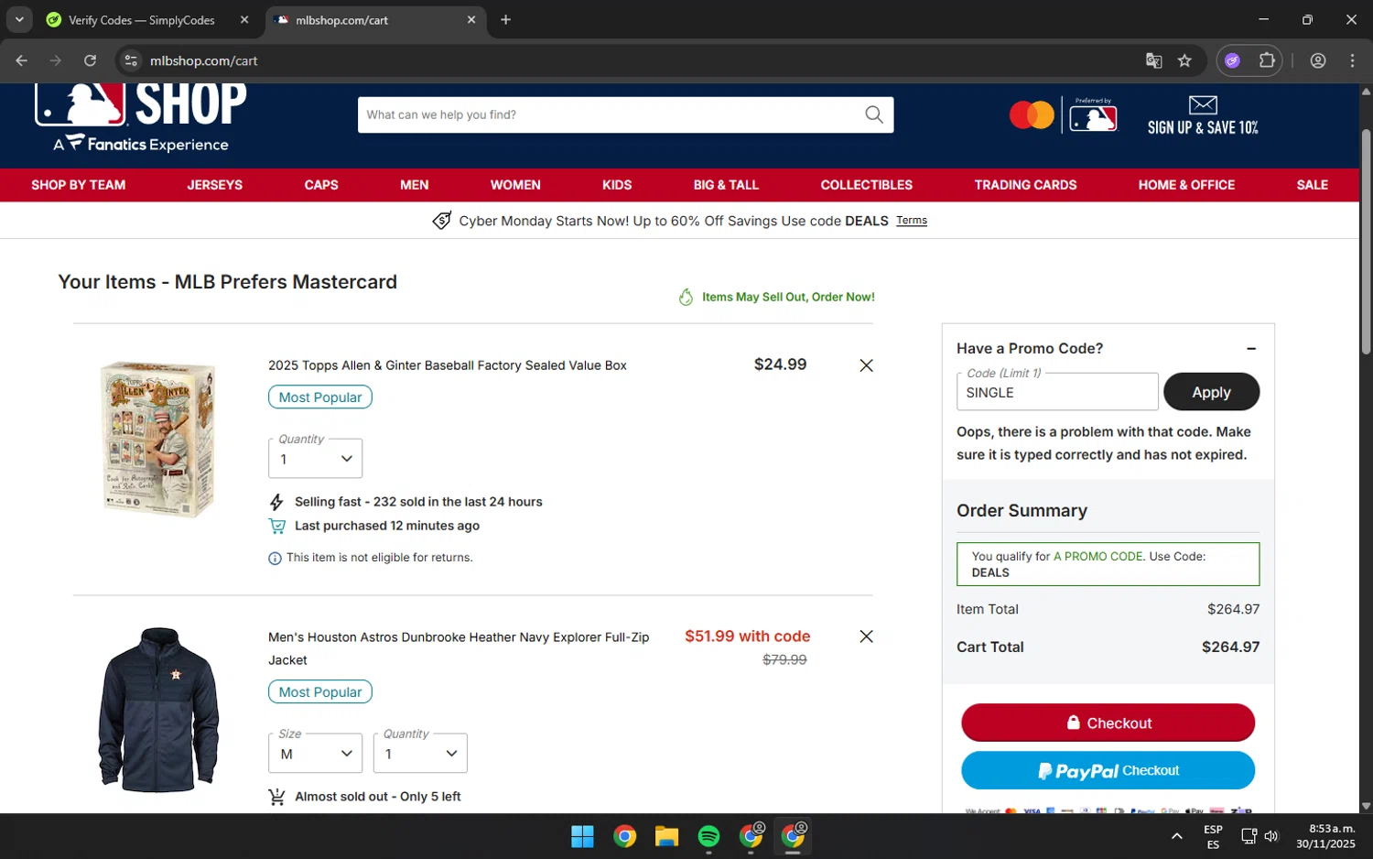The height and width of the screenshot is (859, 1373).
Task: Bookmark this page with the star icon
Action: 1184,60
